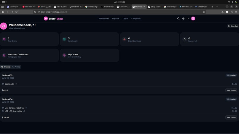The width and height of the screenshot is (239, 134).
Task: Click the Total Orders box icon
Action: (x=4, y=39)
